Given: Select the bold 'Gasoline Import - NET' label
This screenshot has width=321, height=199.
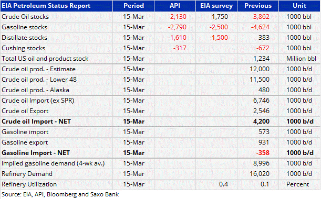Looking at the screenshot, I should (x=36, y=153).
